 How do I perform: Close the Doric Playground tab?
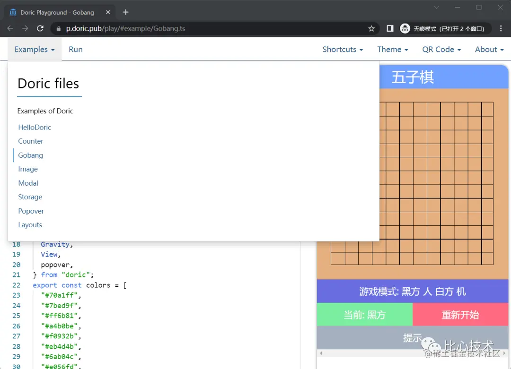tap(108, 12)
